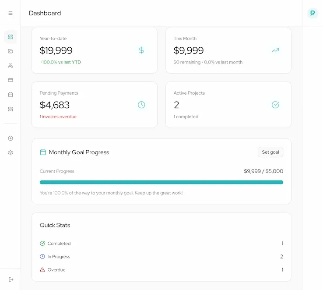Viewport: 323px width, 290px height.
Task: Click the Year-to-date dollar sign icon
Action: coord(141,50)
